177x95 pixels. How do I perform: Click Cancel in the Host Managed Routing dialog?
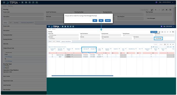click(108, 20)
